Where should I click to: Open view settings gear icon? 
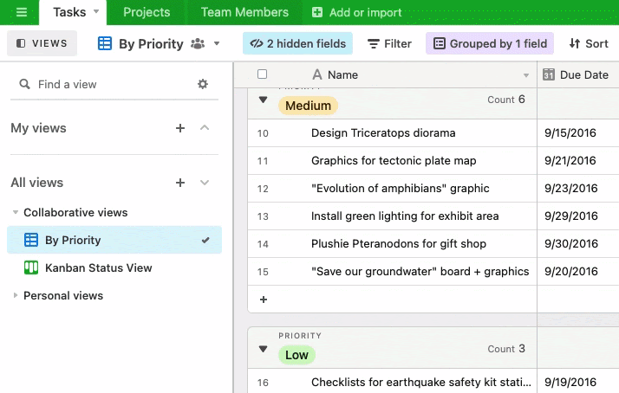coord(203,84)
